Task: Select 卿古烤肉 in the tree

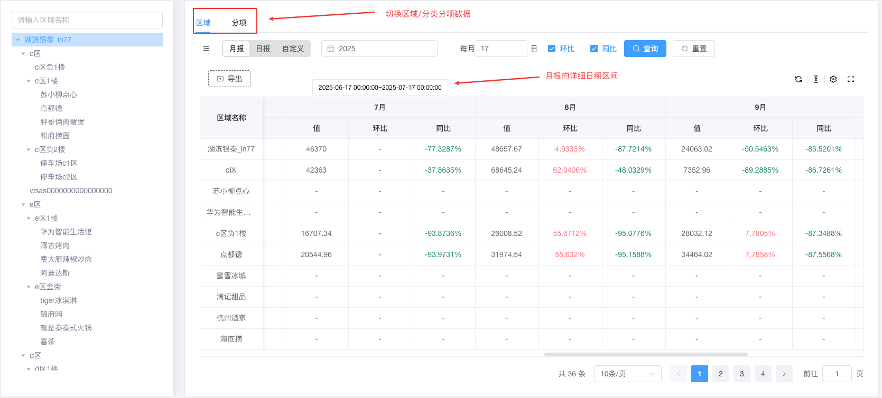Action: coord(55,245)
